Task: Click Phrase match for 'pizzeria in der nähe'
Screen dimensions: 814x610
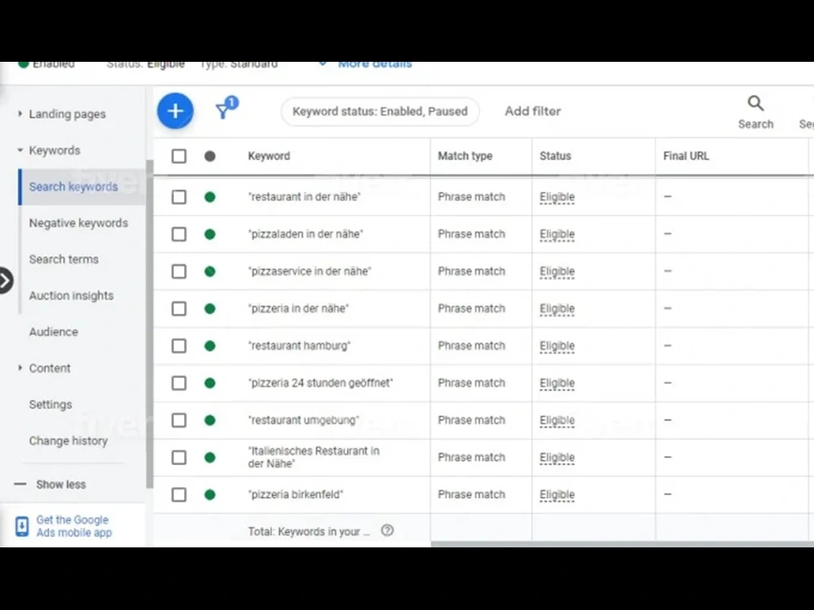Action: click(470, 308)
